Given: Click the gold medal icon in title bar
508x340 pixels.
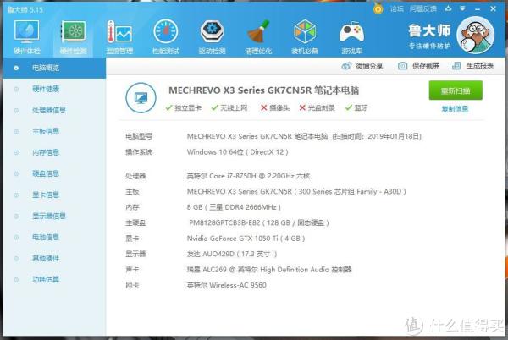Looking at the screenshot, I should [x=378, y=8].
